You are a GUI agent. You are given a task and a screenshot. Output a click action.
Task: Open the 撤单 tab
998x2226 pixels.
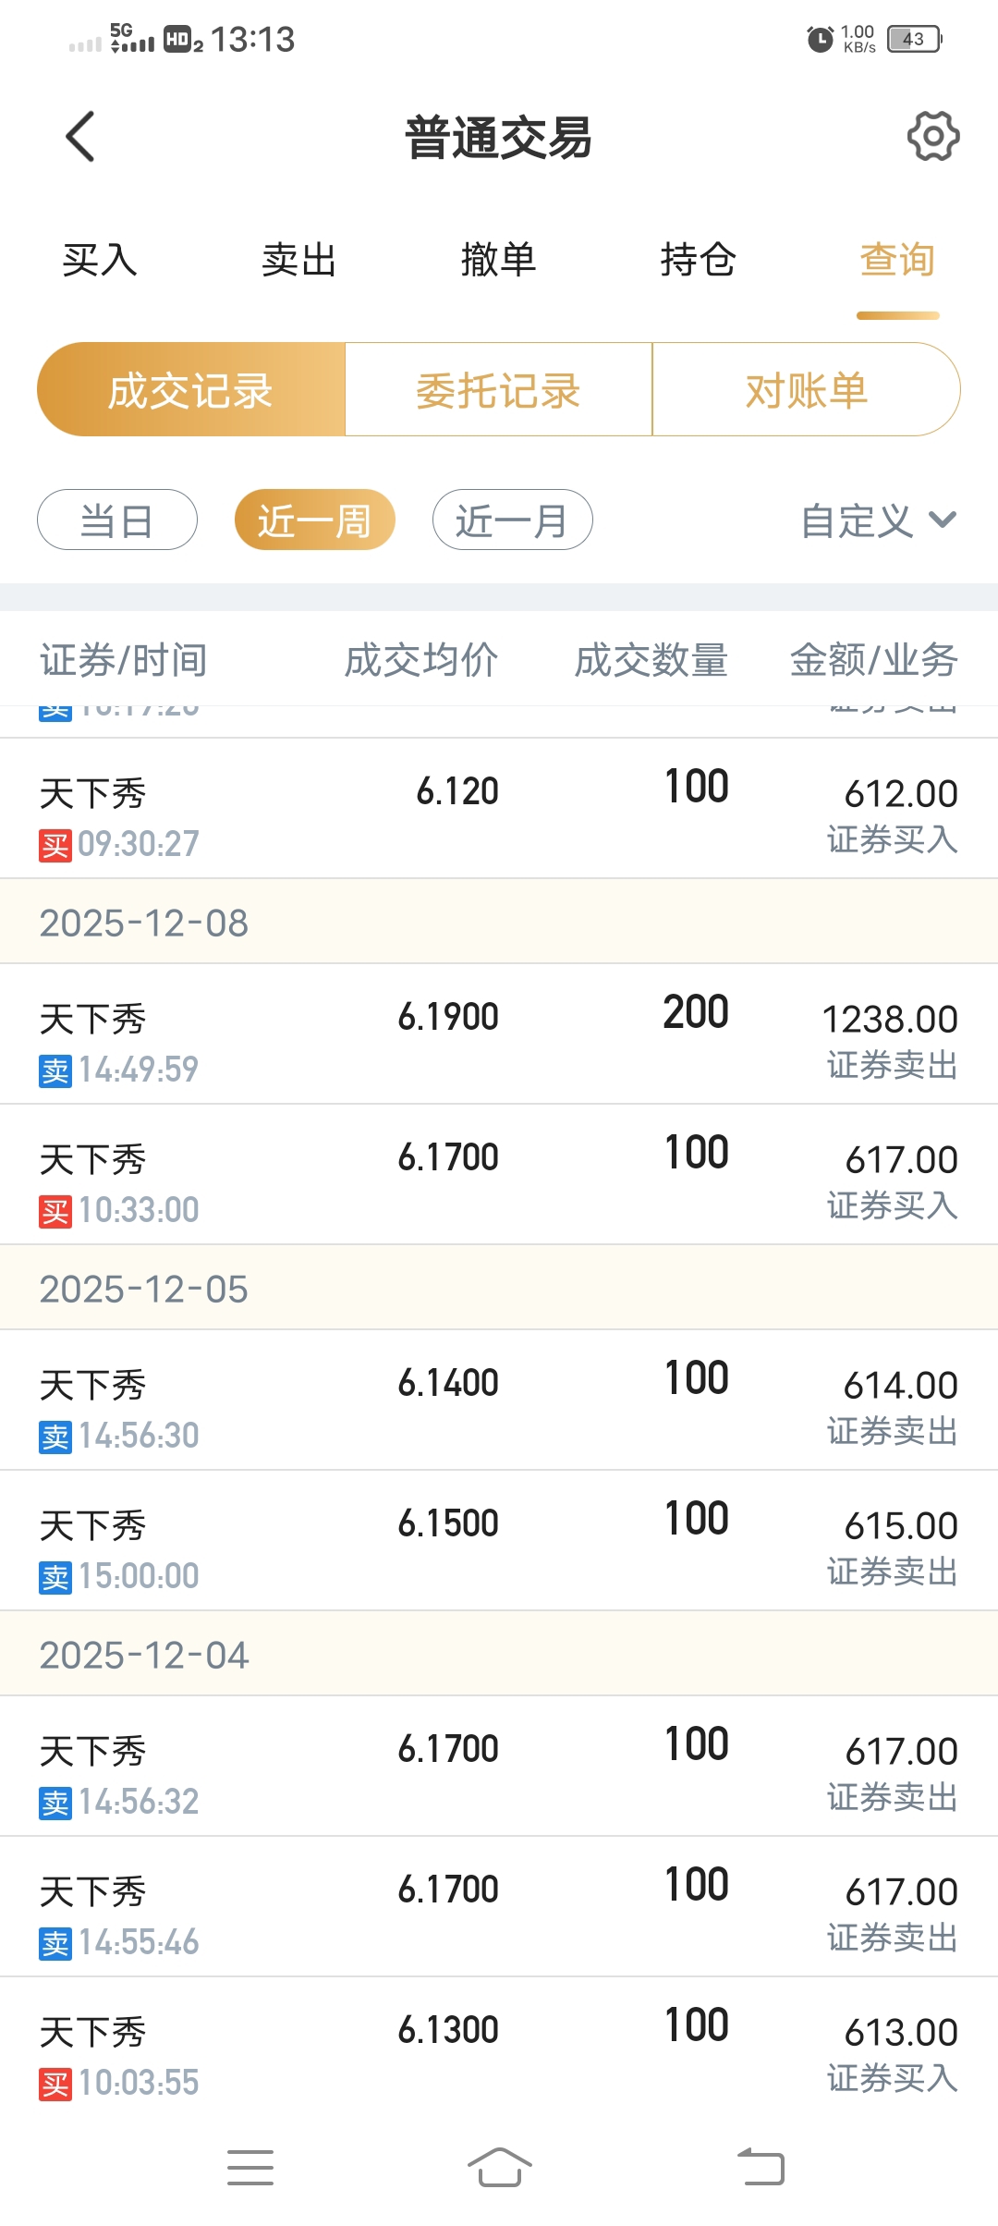click(x=498, y=260)
